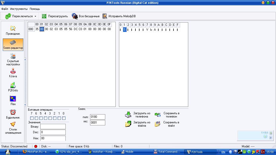This screenshot has width=276, height=155.
Task: Open the Будильник section
Action: [13, 114]
